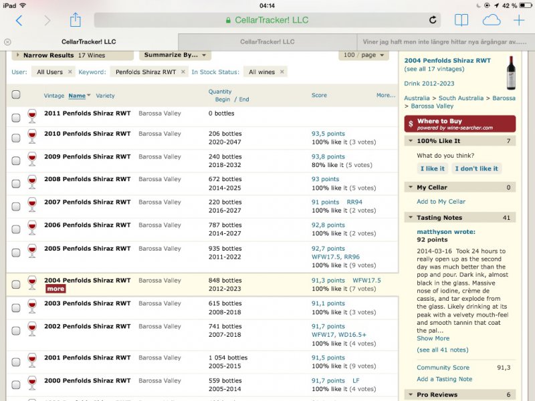The height and width of the screenshot is (401, 535).
Task: Vote I don't like it
Action: (476, 168)
